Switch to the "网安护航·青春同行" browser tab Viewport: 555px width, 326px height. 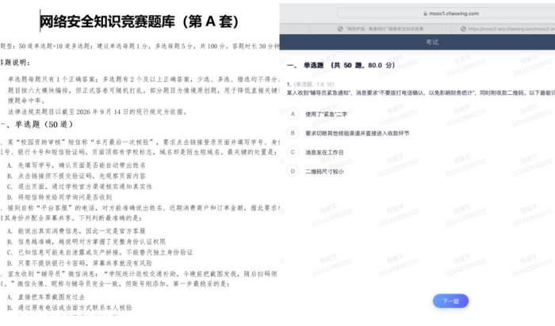pos(381,28)
